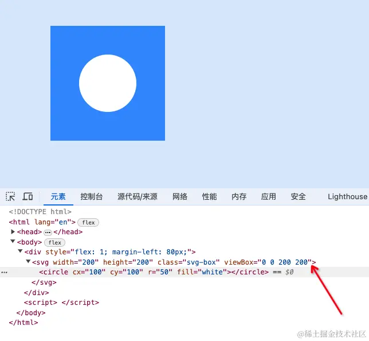
Task: Expand the head element triangle
Action: tap(13, 232)
